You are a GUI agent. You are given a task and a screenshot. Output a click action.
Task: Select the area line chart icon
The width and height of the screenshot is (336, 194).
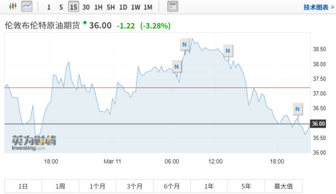tap(27, 6)
